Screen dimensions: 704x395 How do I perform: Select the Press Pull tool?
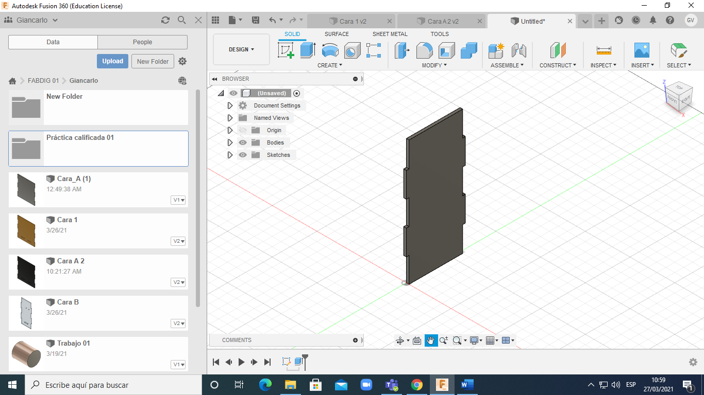pos(401,50)
